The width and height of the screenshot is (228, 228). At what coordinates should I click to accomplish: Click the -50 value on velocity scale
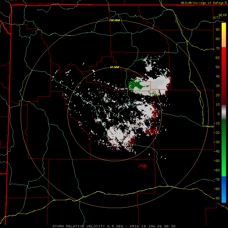pyautogui.click(x=217, y=161)
